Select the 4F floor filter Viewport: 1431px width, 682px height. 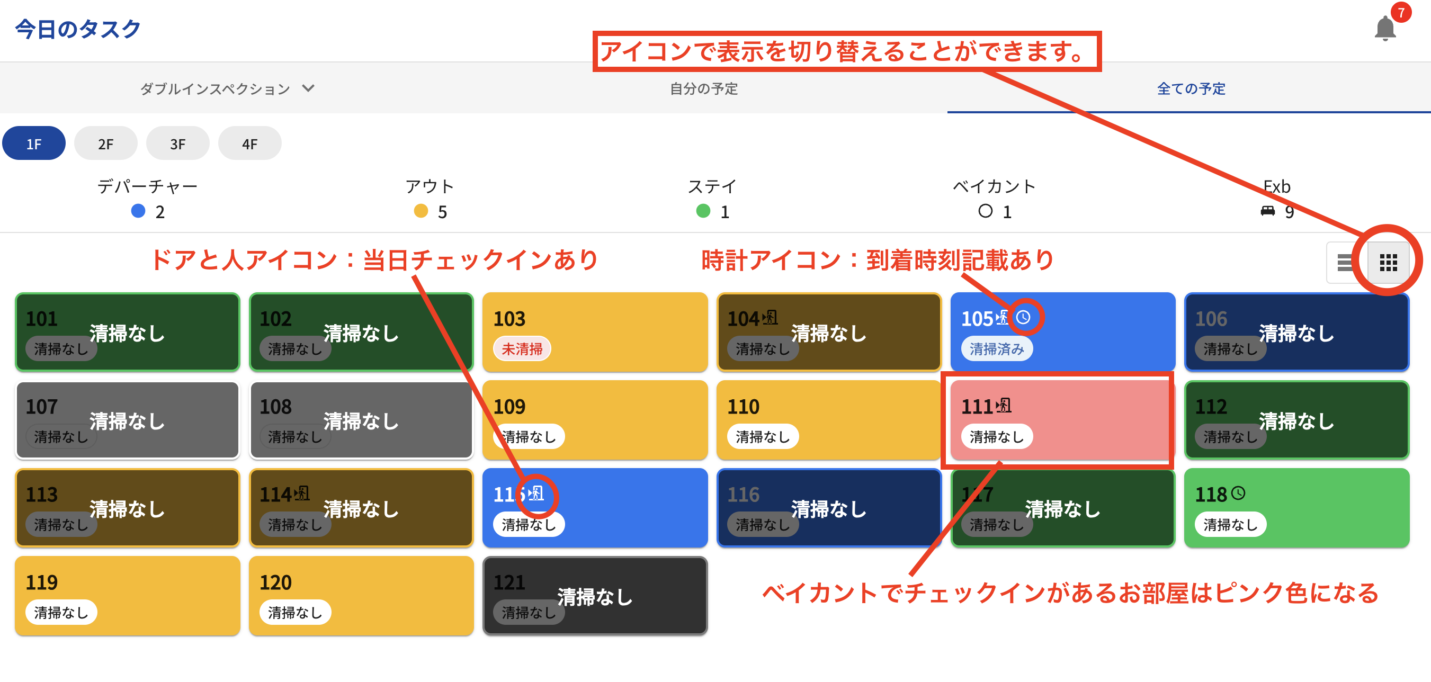[250, 144]
